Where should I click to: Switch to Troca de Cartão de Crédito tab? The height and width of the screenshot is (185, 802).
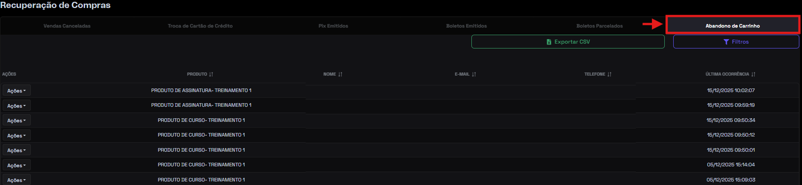(x=200, y=26)
